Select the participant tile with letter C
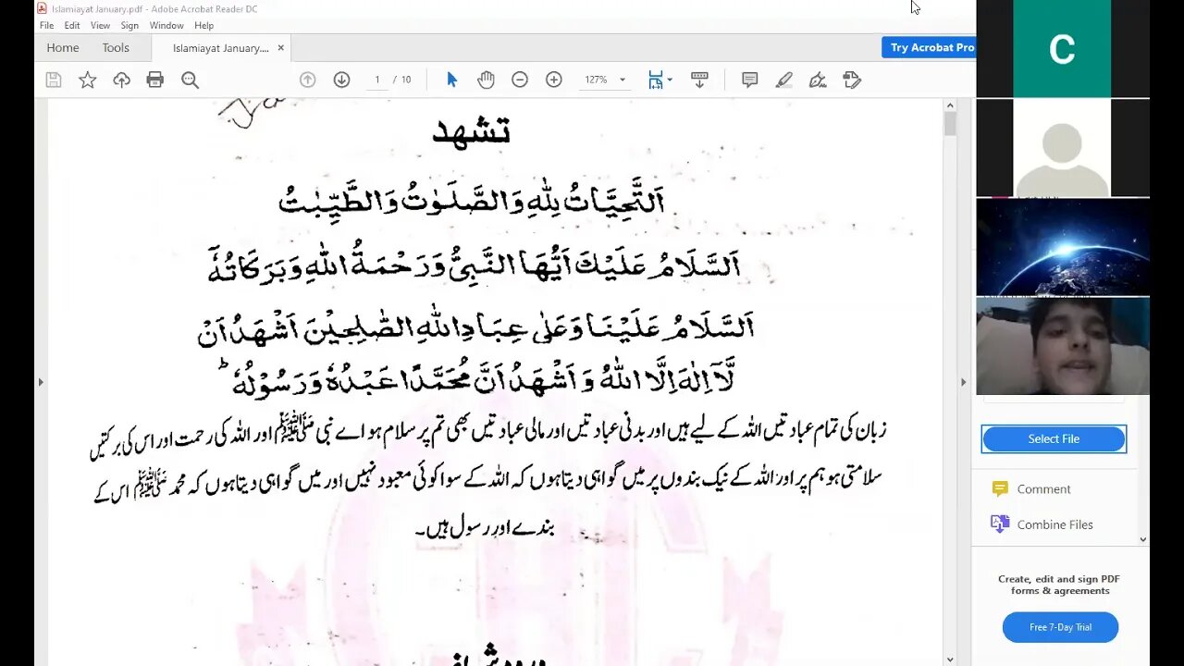1184x666 pixels. tap(1062, 48)
